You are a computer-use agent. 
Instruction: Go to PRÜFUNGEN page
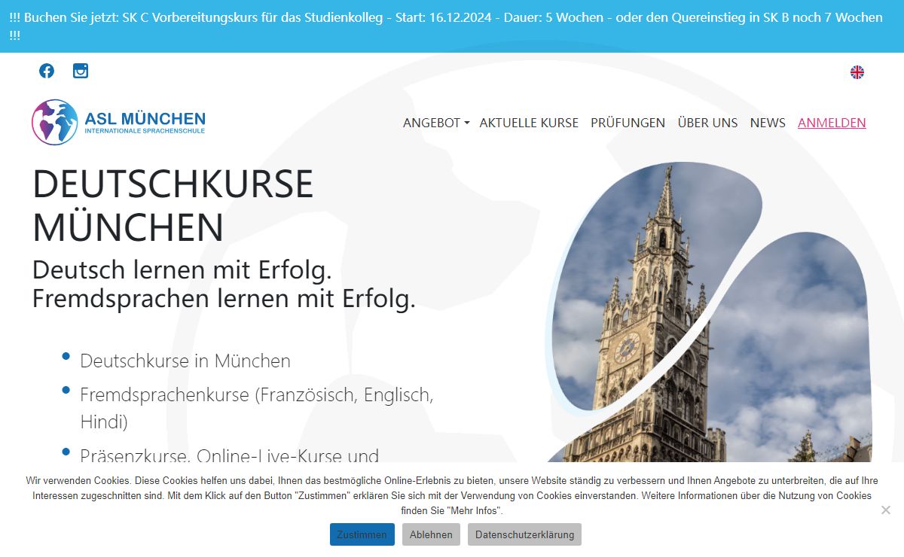(x=628, y=123)
